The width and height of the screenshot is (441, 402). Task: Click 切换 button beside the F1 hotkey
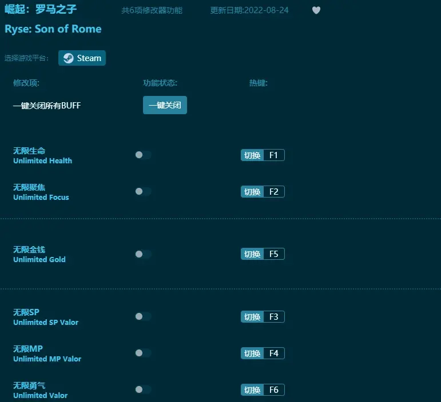pyautogui.click(x=252, y=155)
